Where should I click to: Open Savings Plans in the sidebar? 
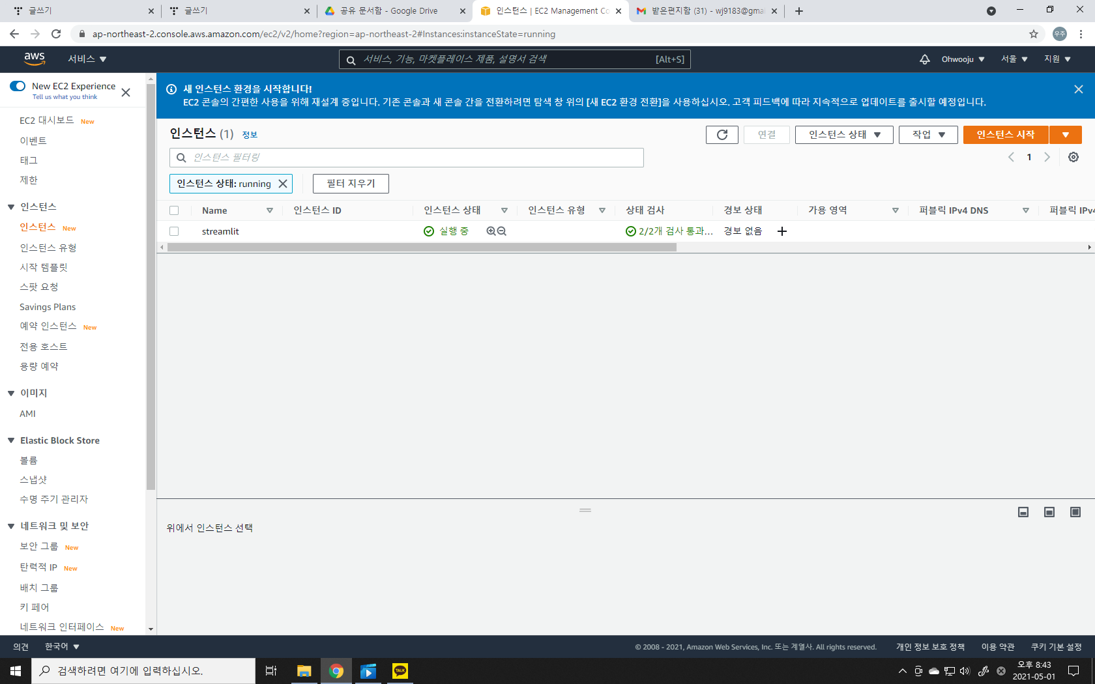[x=48, y=307]
